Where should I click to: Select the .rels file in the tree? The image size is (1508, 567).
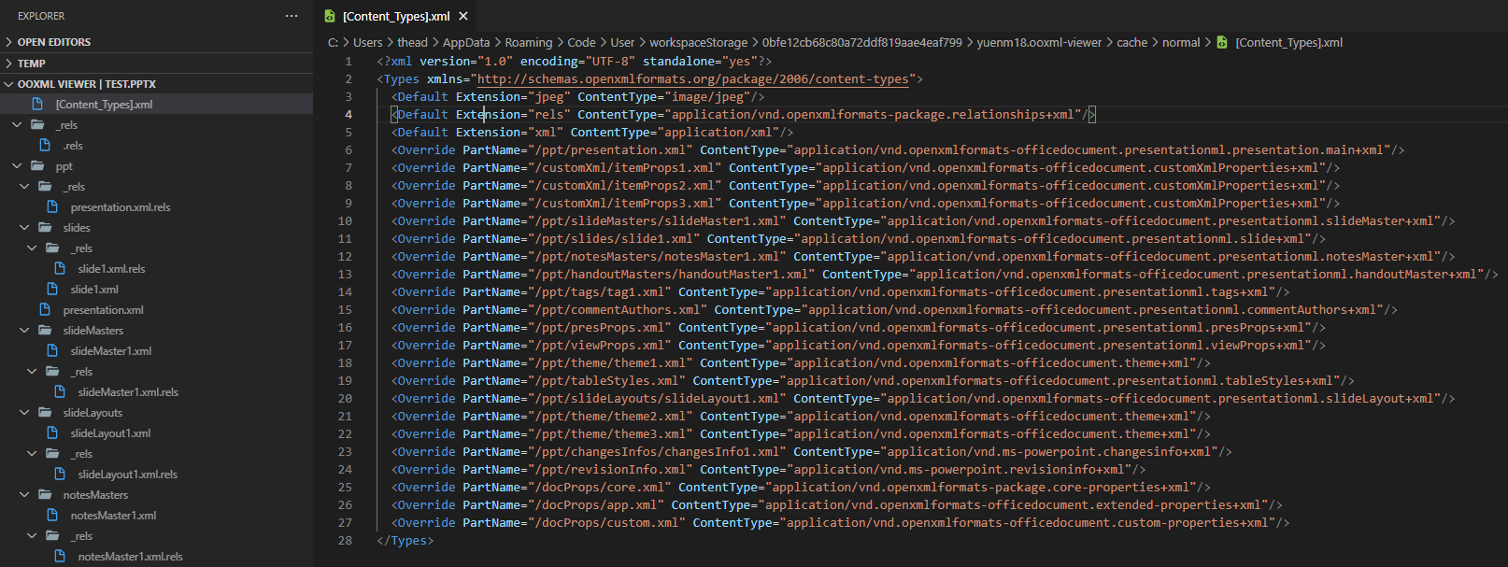click(x=73, y=146)
